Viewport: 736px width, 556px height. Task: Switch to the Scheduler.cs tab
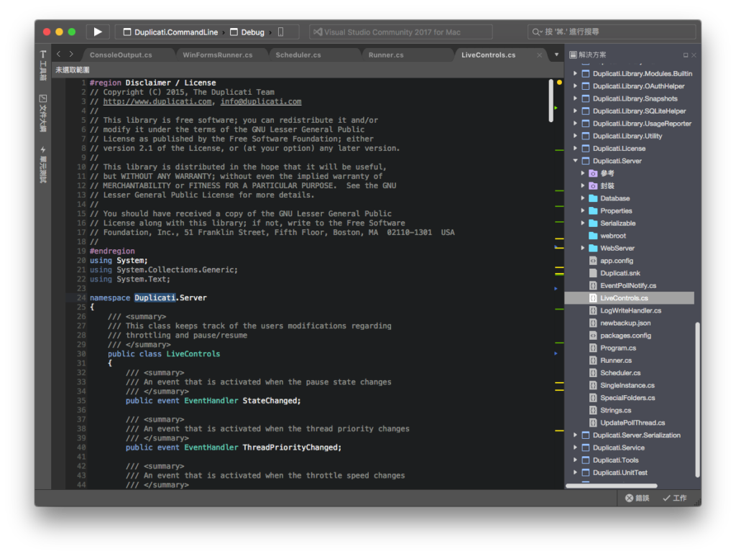pyautogui.click(x=298, y=55)
